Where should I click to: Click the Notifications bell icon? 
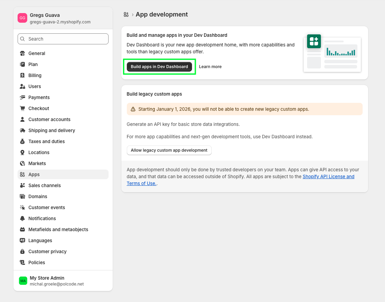(x=22, y=218)
